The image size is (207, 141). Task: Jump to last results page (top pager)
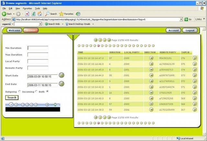click(109, 40)
